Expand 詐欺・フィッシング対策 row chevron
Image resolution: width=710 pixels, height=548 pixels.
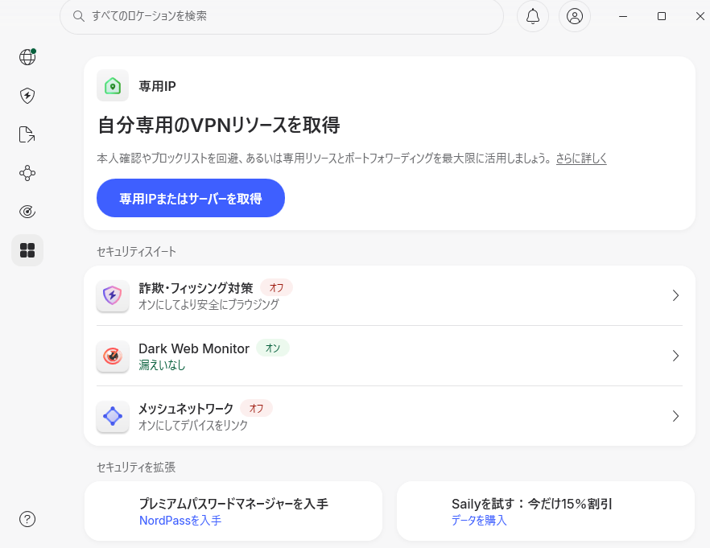tap(675, 295)
